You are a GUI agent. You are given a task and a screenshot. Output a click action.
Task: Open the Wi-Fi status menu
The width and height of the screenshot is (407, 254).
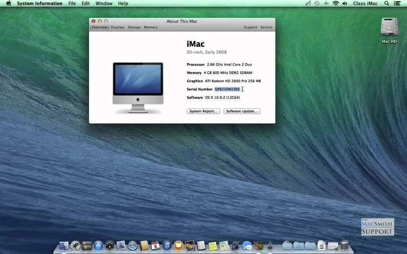[335, 3]
